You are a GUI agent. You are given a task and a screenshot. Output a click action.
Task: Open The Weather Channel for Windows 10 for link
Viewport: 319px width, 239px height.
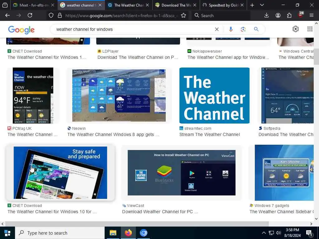tap(52, 212)
